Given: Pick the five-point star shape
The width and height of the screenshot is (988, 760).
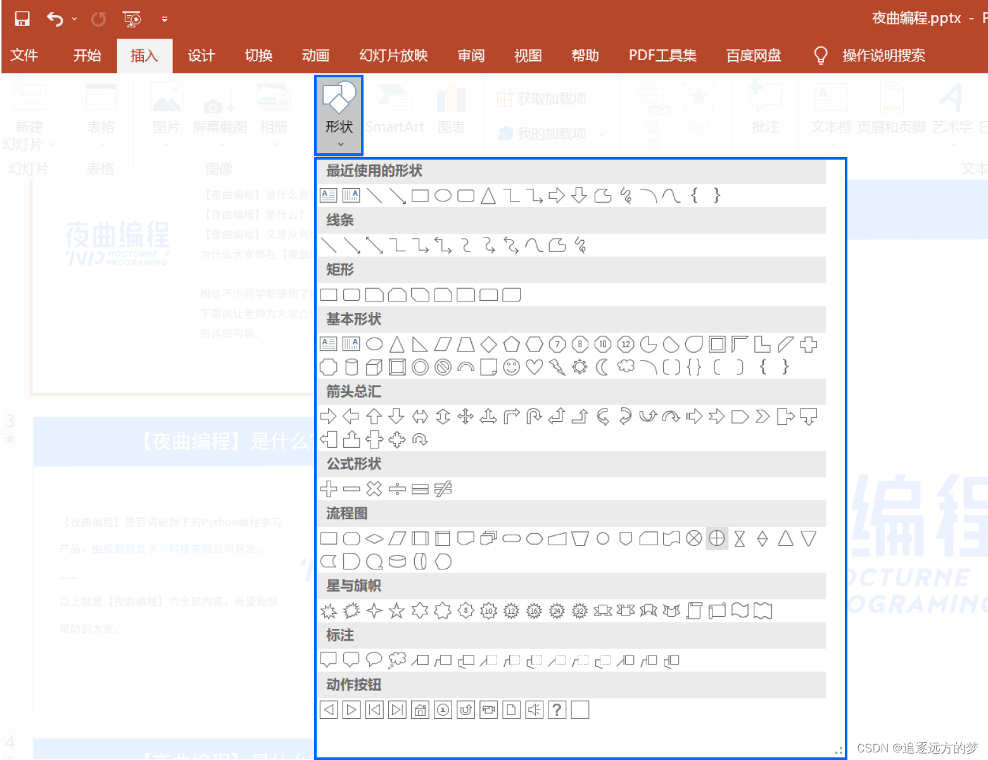Looking at the screenshot, I should click(397, 611).
